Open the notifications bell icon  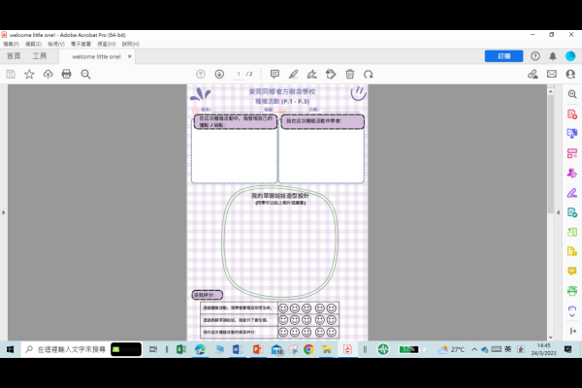553,56
